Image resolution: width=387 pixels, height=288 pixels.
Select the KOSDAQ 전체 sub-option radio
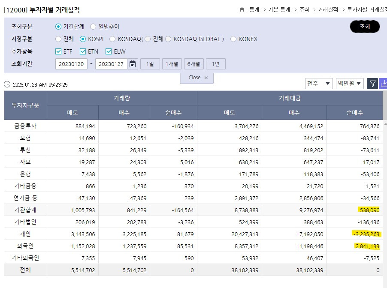coord(148,39)
